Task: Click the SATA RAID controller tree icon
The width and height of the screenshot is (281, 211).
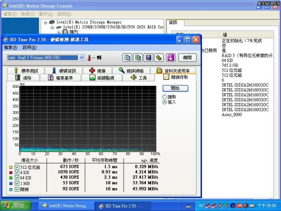Action: 58,27
